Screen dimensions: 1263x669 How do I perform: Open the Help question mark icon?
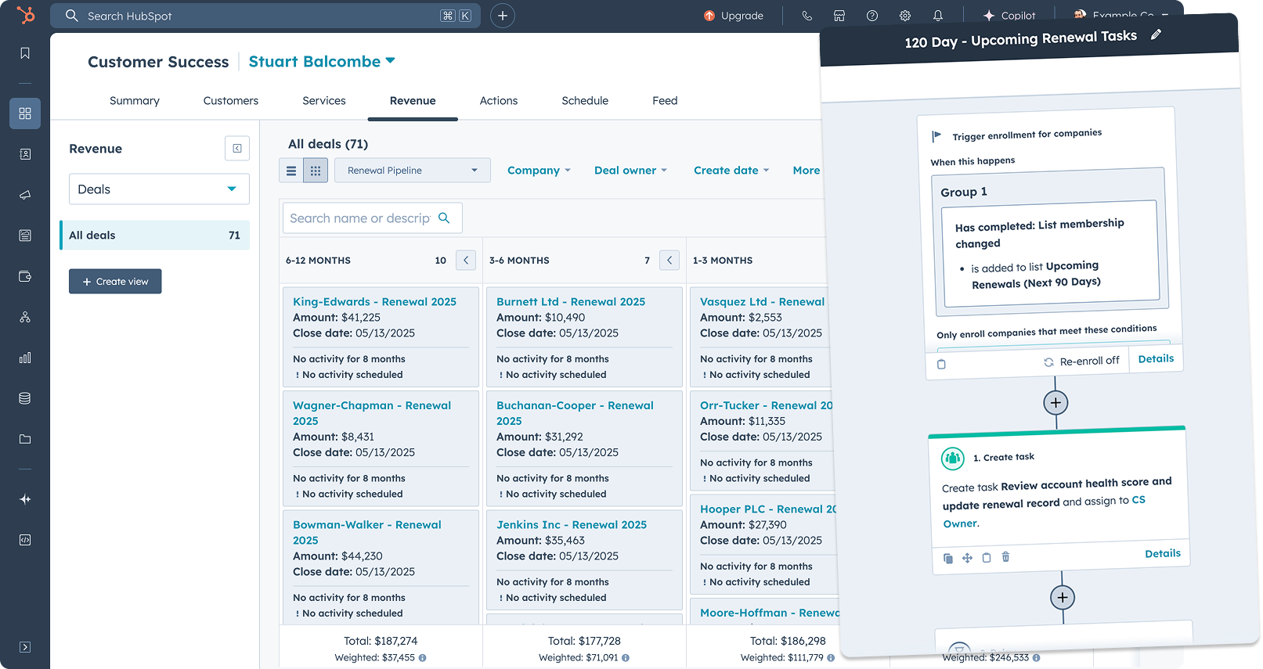[872, 16]
